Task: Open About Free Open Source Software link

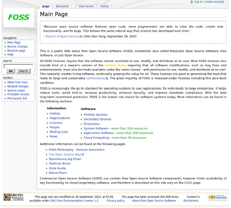Action: click(x=154, y=201)
